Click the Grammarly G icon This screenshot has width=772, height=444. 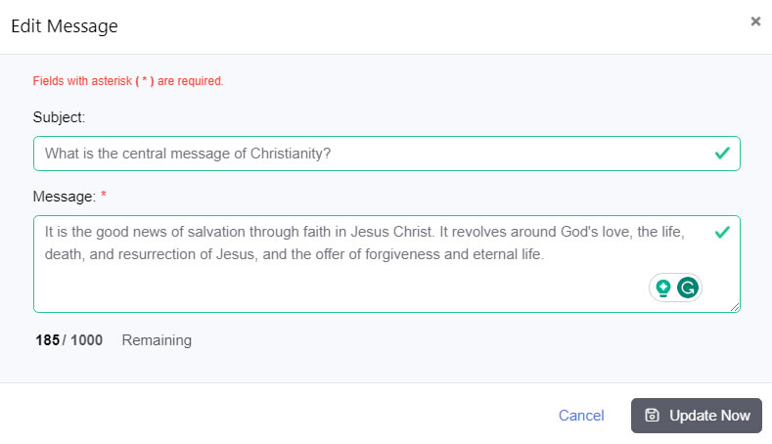click(x=689, y=288)
